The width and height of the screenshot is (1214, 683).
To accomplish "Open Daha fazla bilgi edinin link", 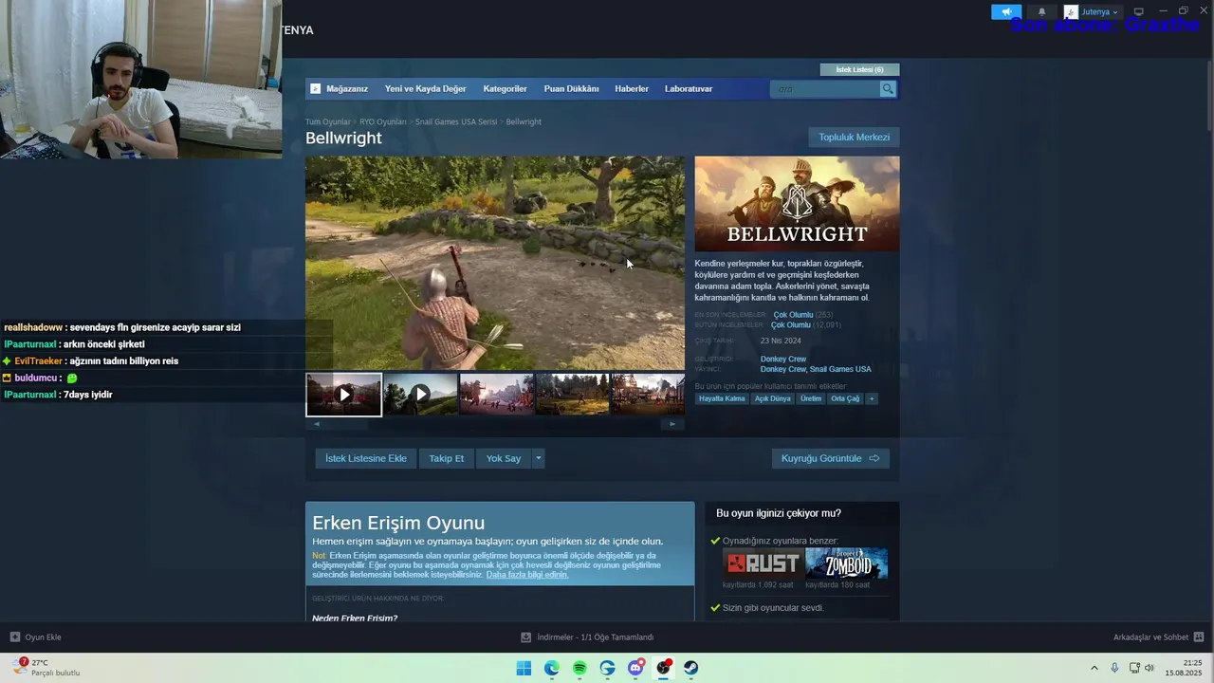I will pyautogui.click(x=527, y=575).
